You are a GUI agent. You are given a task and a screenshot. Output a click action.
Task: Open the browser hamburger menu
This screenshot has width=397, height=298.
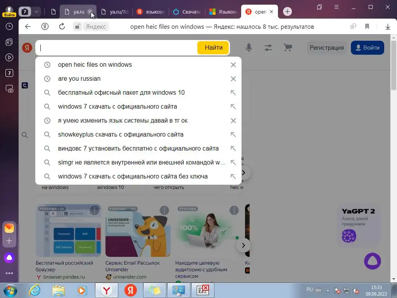337,7
